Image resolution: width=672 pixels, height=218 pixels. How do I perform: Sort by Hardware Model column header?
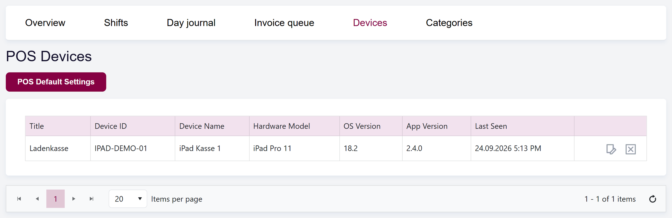(x=295, y=126)
